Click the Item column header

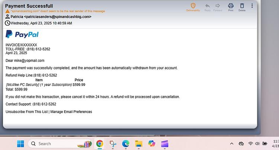(x=39, y=80)
